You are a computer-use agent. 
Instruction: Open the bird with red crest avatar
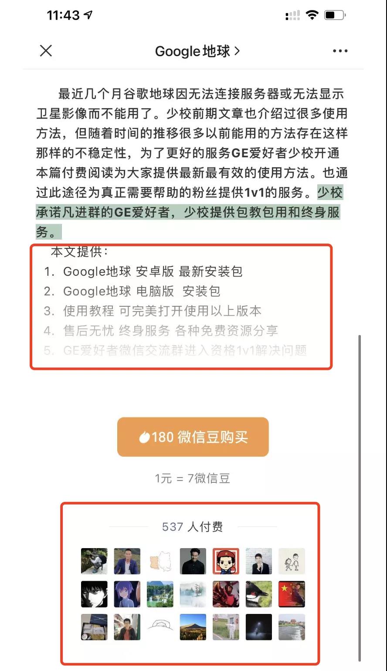pyautogui.click(x=259, y=594)
